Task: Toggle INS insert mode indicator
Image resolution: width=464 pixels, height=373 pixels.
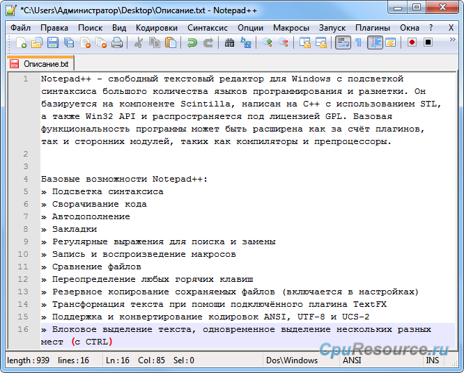Action: (x=433, y=360)
